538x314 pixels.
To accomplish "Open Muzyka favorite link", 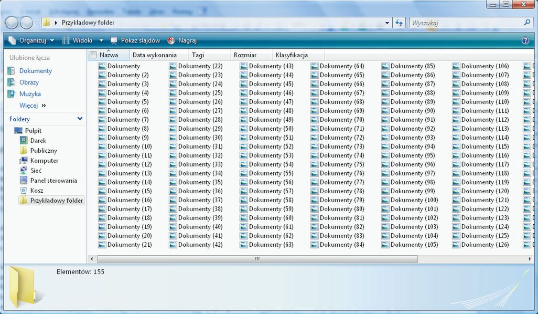I will point(30,94).
